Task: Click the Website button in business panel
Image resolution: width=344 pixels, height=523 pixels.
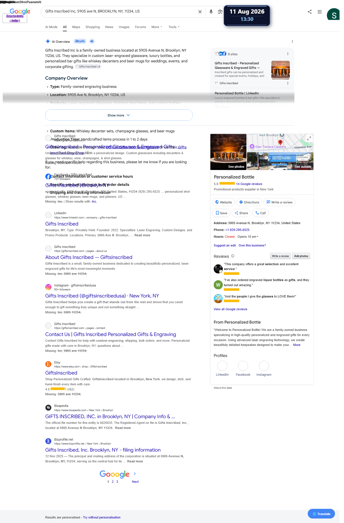Action: [x=223, y=202]
